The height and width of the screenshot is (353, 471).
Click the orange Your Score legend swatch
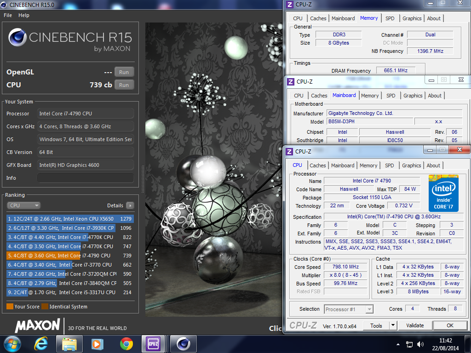(x=10, y=307)
